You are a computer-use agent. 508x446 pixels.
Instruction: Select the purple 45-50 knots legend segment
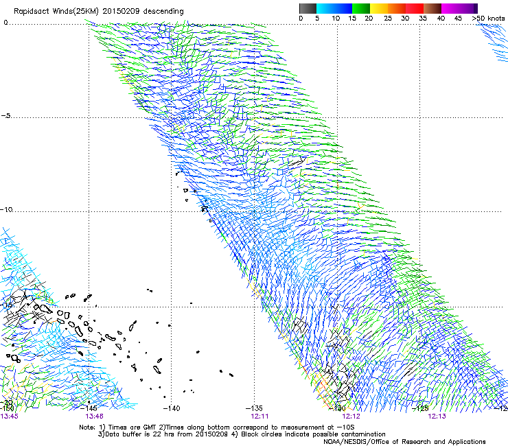(x=468, y=8)
